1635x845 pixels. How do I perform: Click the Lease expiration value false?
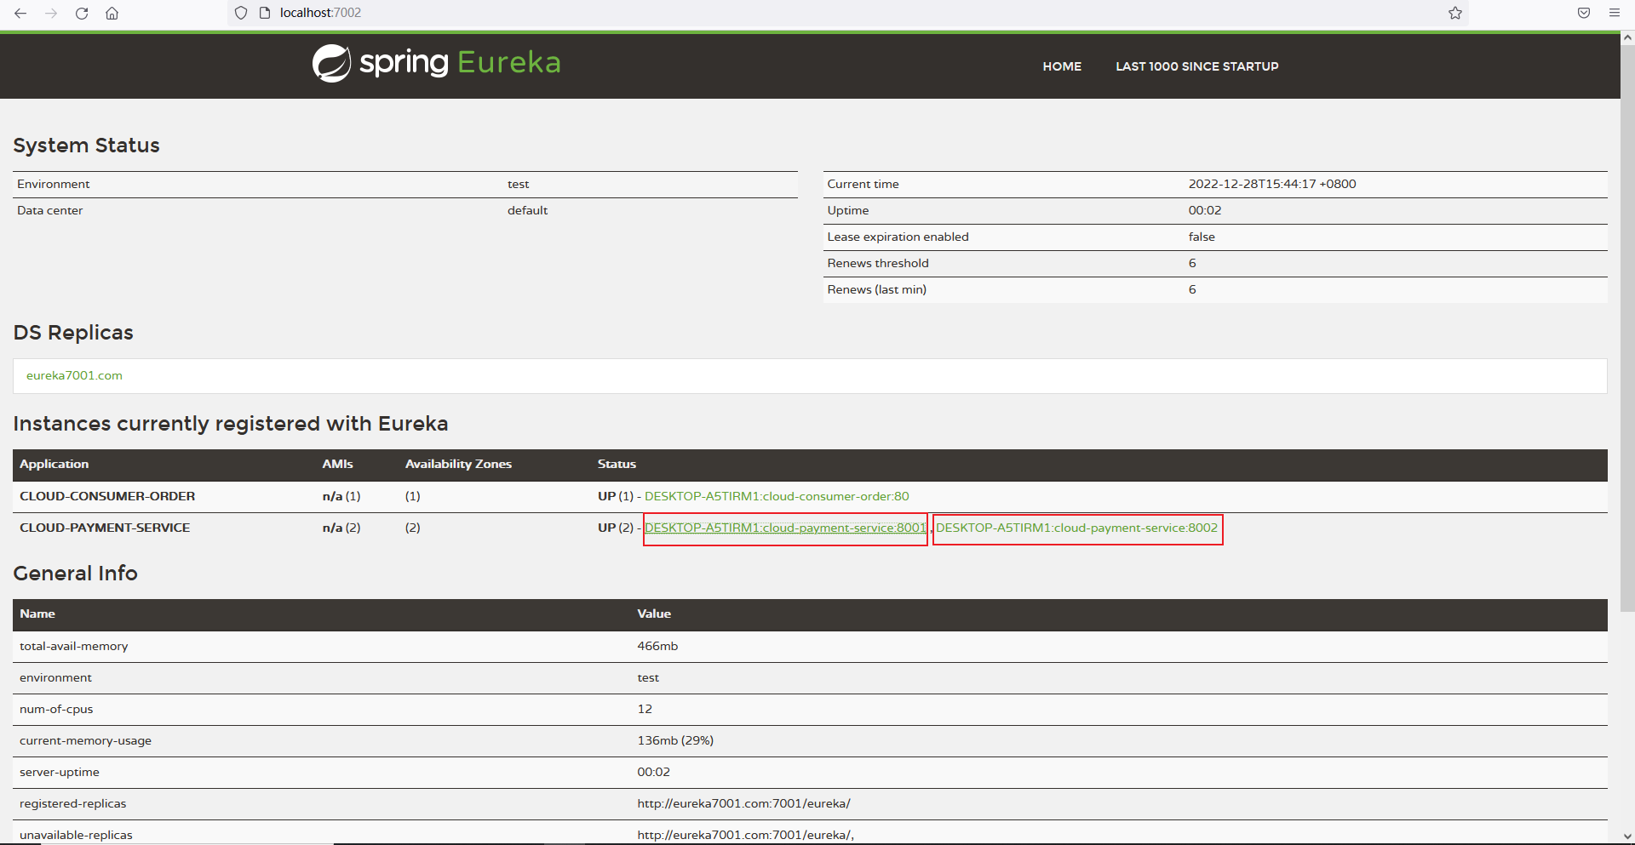pyautogui.click(x=1202, y=237)
